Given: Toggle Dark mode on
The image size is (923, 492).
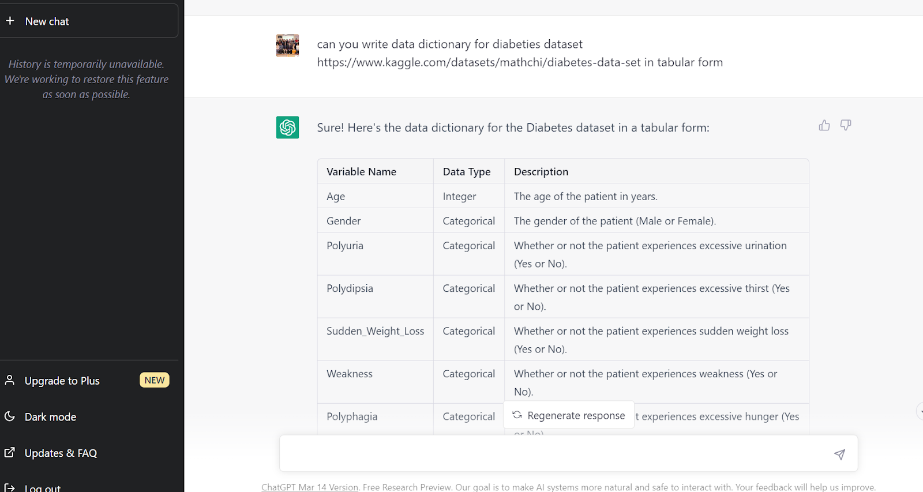Looking at the screenshot, I should (51, 417).
